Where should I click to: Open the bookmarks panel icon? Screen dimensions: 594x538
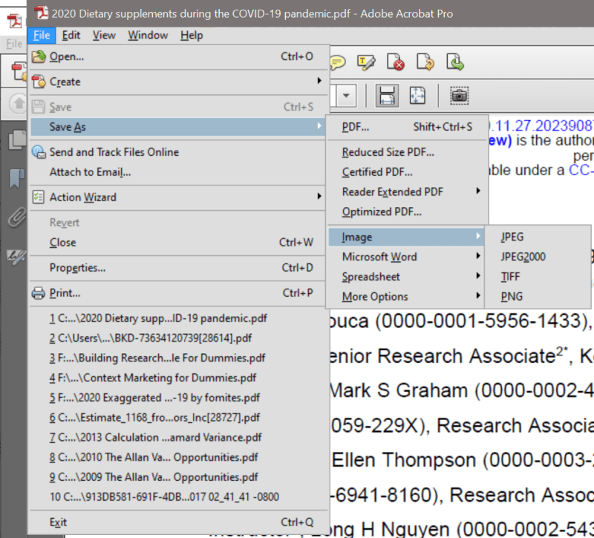(x=16, y=178)
